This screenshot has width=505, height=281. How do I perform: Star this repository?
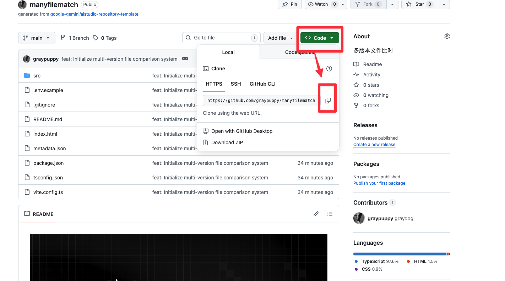pos(419,4)
